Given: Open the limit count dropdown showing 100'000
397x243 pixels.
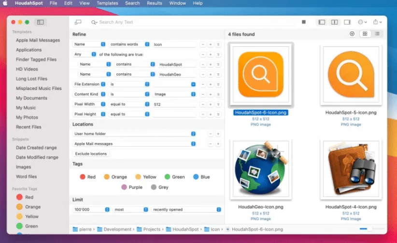Looking at the screenshot, I should 91,210.
